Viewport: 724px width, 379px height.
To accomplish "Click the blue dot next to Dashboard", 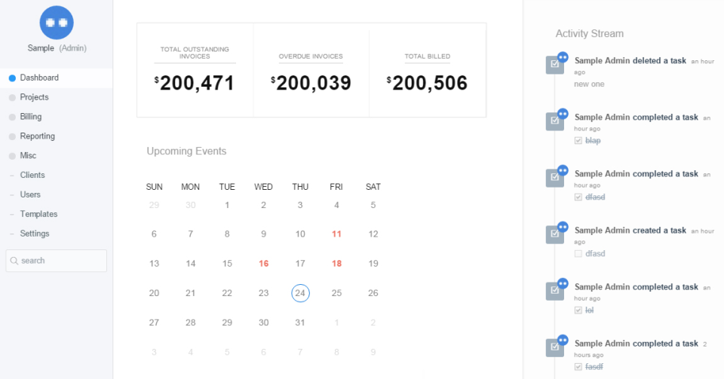I will click(12, 78).
